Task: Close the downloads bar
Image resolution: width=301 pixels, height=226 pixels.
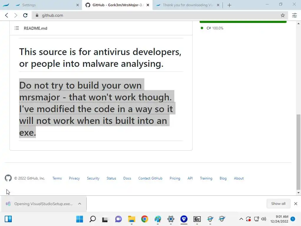Action: 296,204
